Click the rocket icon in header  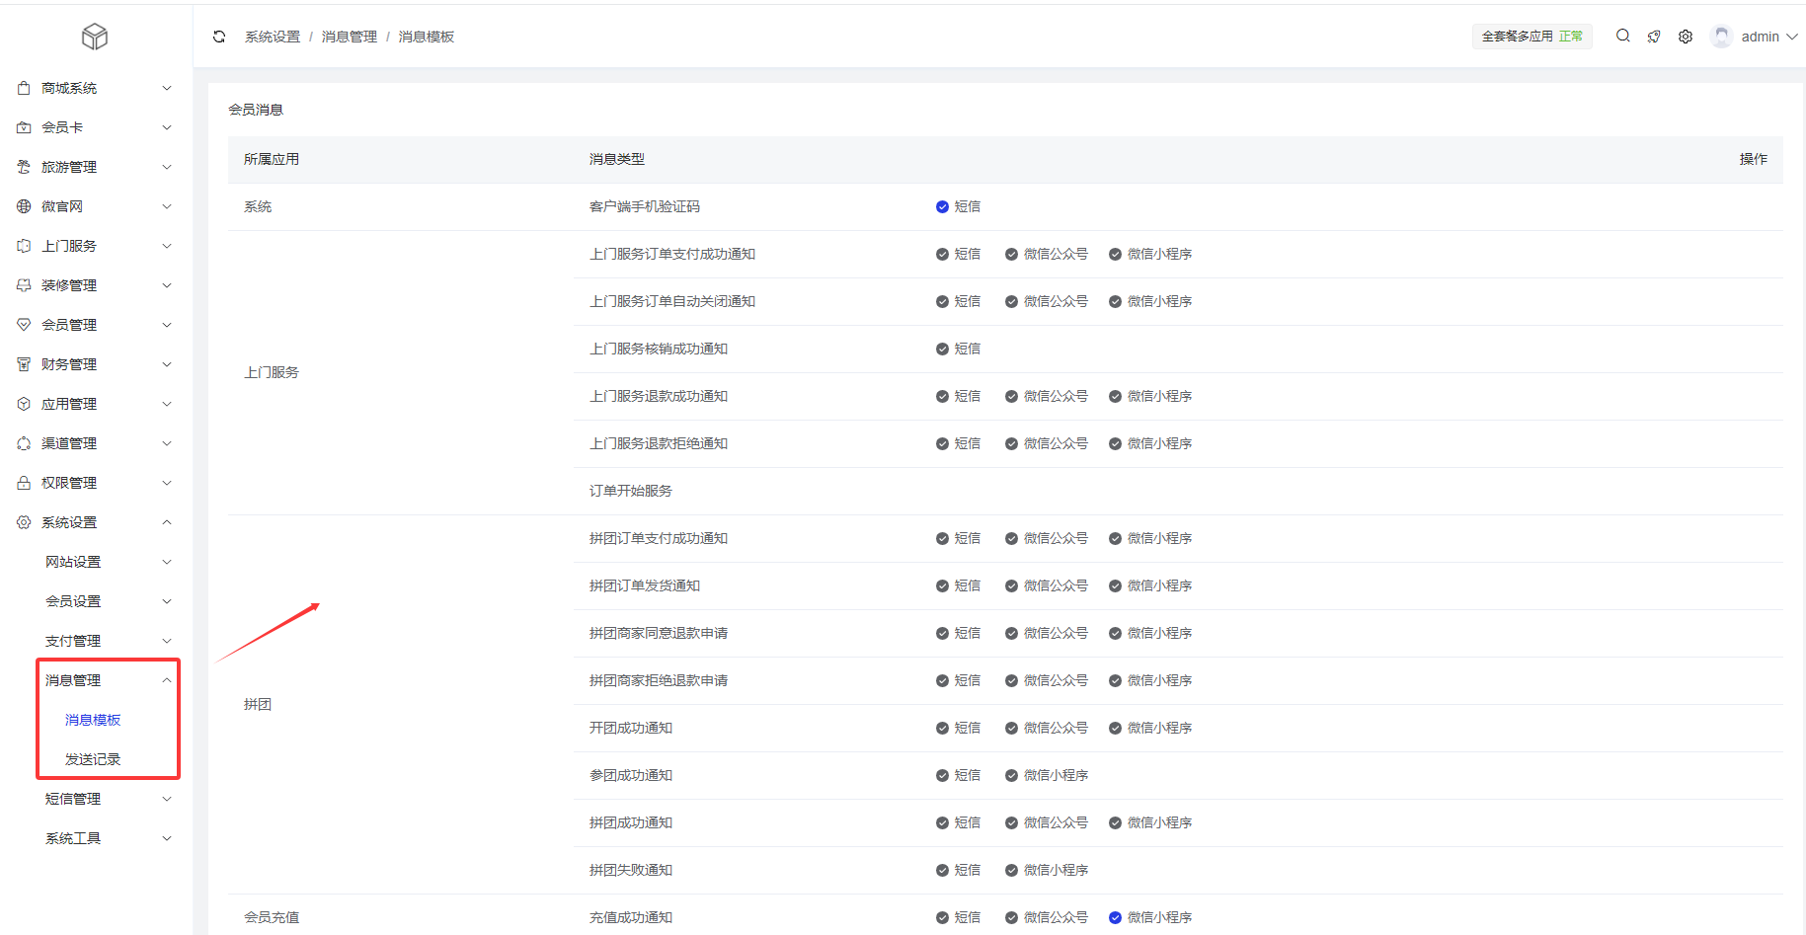[1654, 37]
